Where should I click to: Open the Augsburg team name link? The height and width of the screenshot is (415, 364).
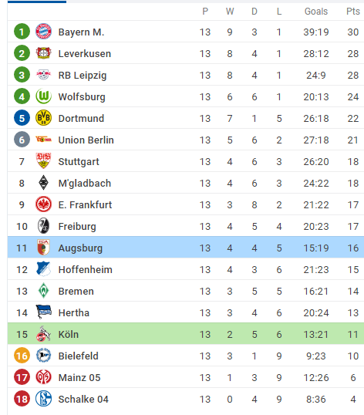[80, 248]
